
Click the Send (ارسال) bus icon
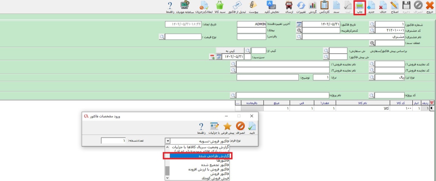(x=289, y=6)
